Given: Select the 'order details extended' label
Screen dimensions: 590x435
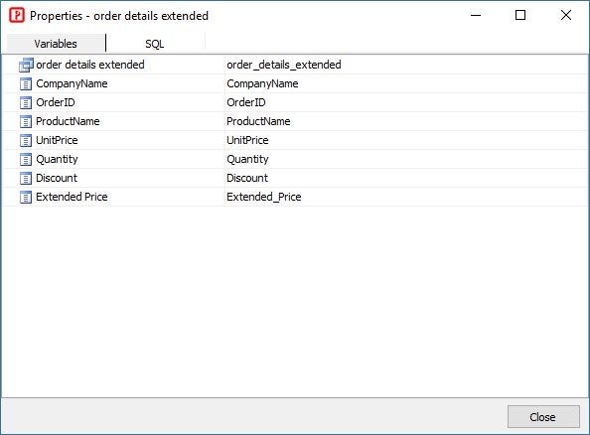Looking at the screenshot, I should (90, 65).
